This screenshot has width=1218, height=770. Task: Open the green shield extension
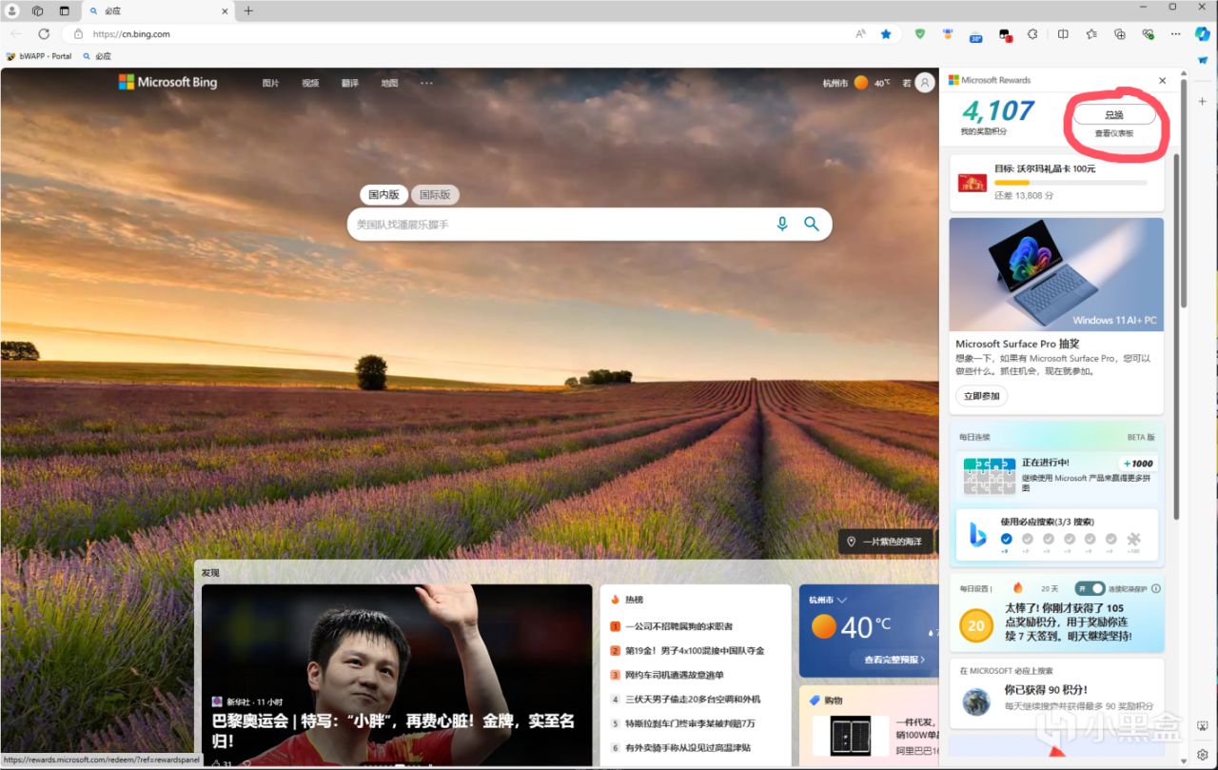(919, 33)
